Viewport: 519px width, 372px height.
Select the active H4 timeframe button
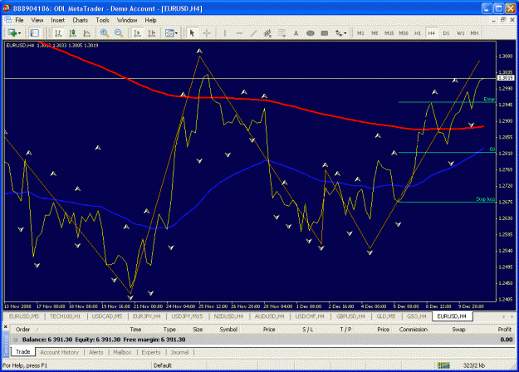coord(431,33)
